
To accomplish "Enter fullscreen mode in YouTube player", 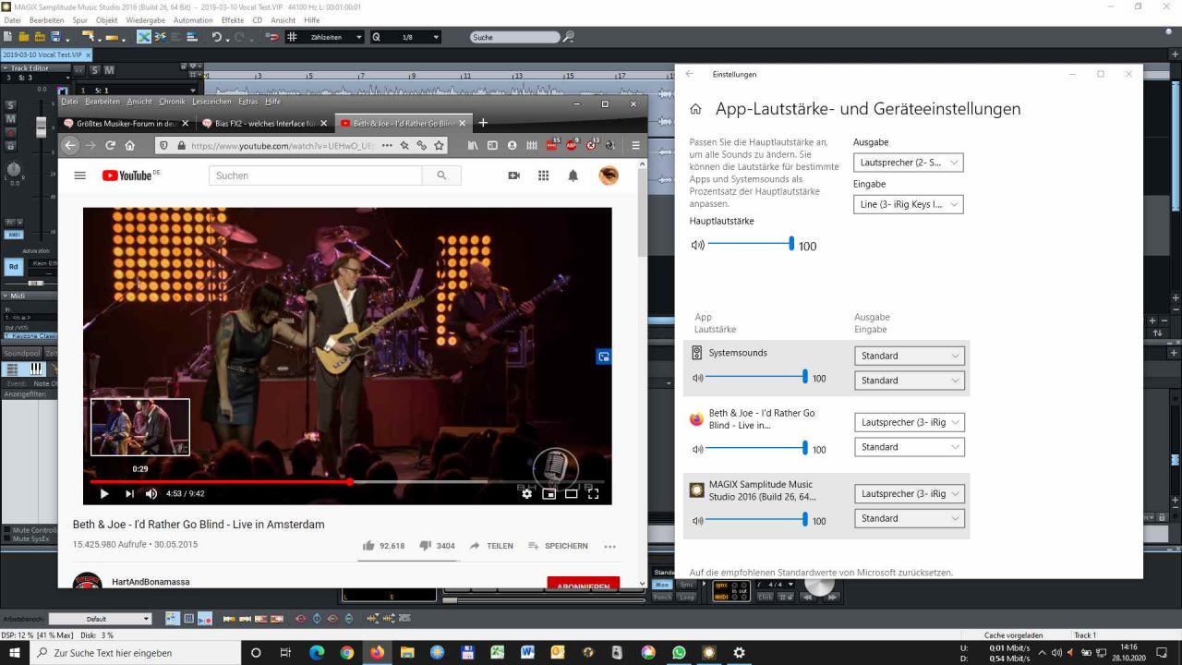I will click(x=594, y=494).
